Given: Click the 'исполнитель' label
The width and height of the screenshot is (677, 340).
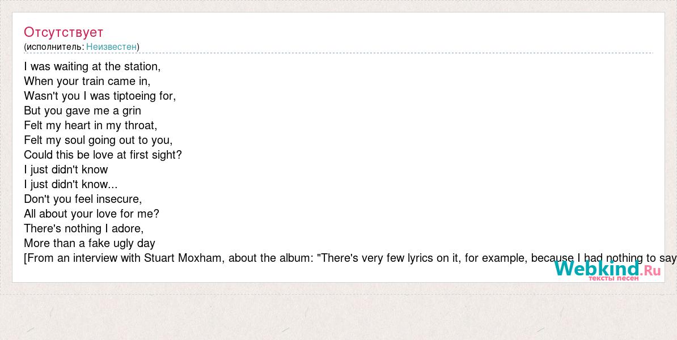Looking at the screenshot, I should tap(54, 46).
